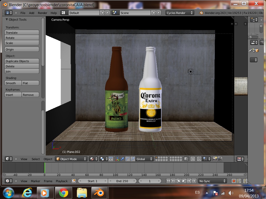Play the animation forward
The height and width of the screenshot is (199, 266).
pos(184,181)
